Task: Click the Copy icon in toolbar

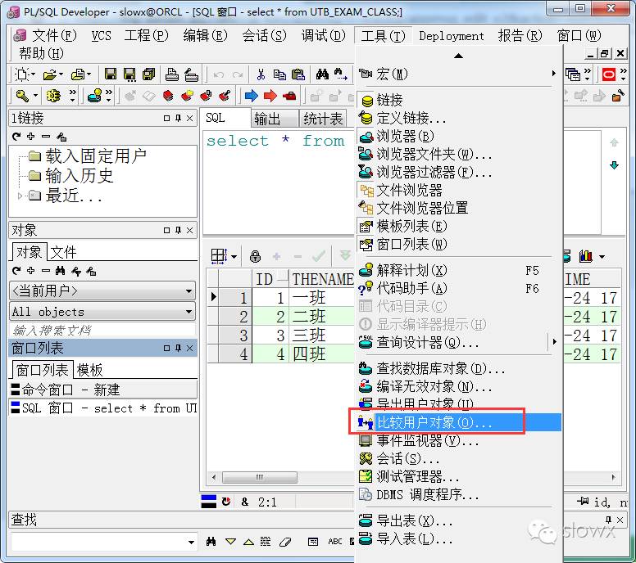Action: click(x=279, y=74)
